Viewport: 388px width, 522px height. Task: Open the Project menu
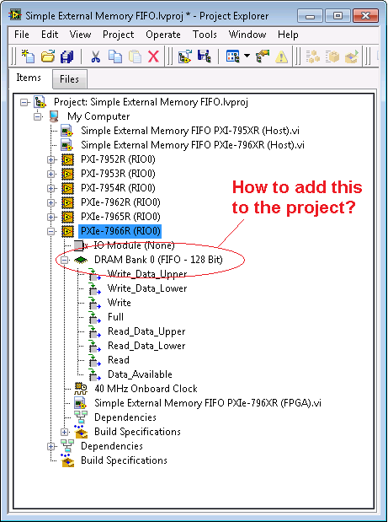tap(119, 35)
